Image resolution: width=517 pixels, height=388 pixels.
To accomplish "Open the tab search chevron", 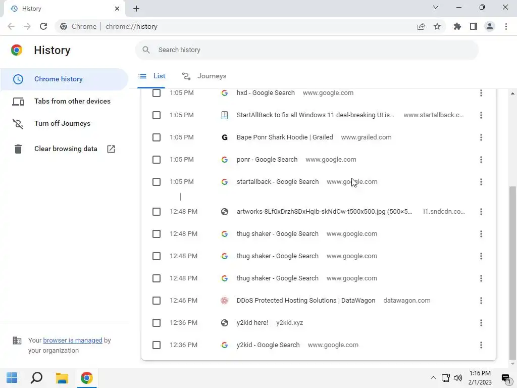I will click(x=436, y=7).
